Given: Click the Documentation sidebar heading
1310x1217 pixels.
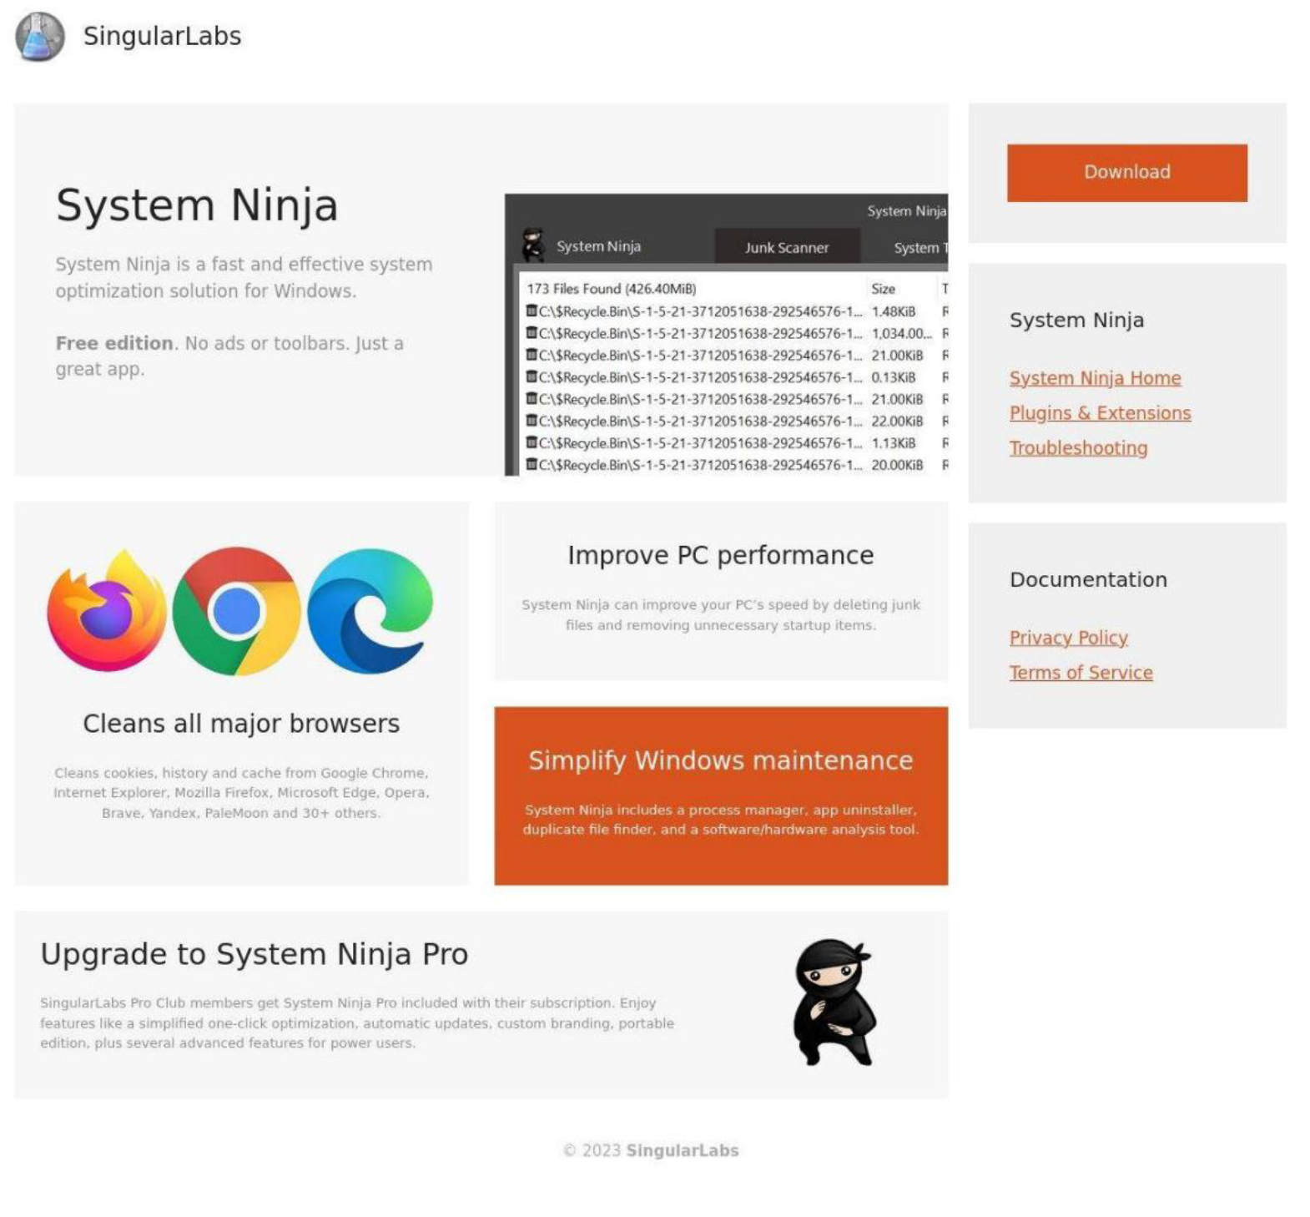Looking at the screenshot, I should pos(1088,579).
